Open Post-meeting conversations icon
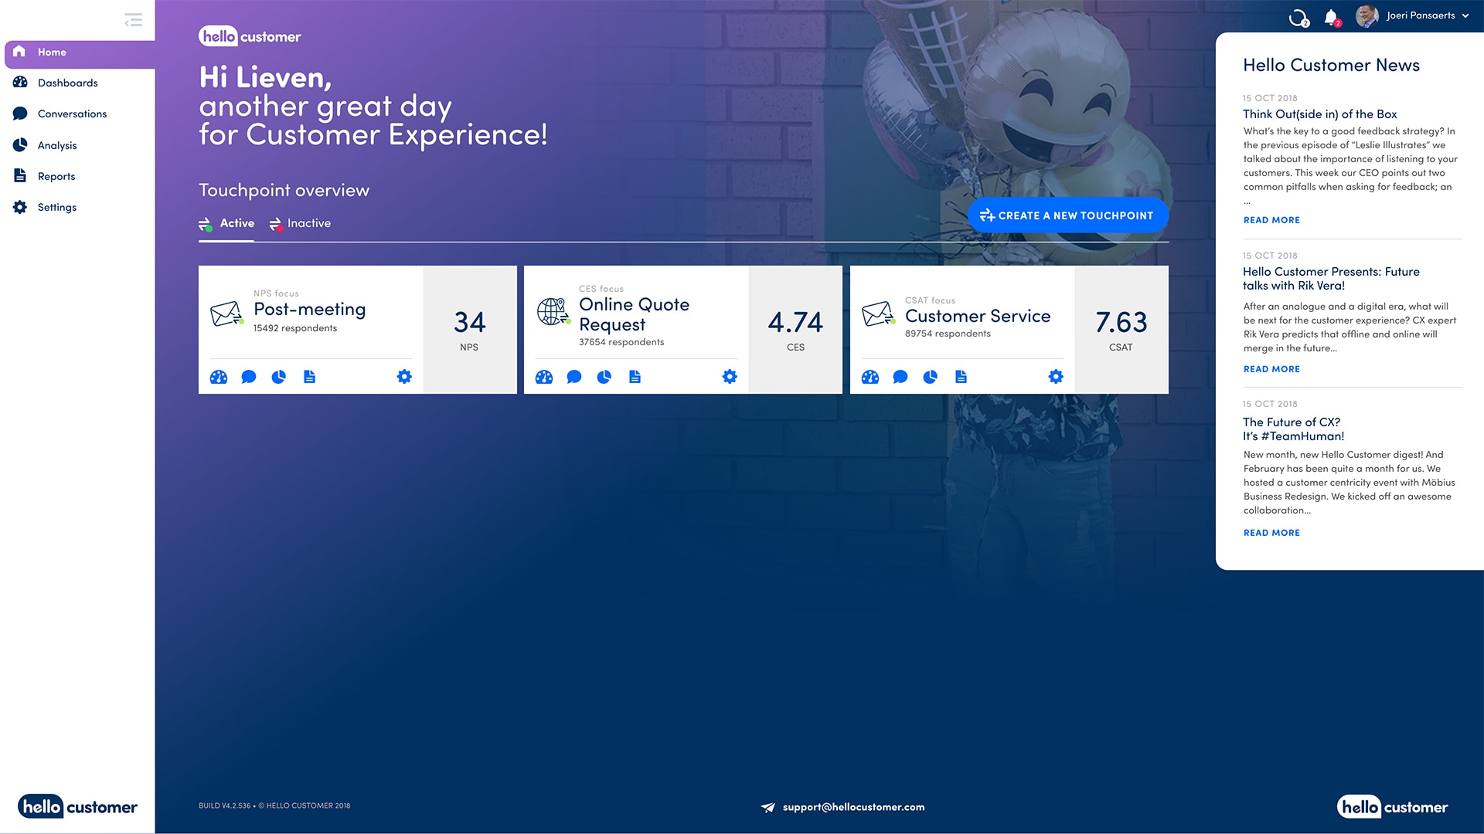This screenshot has height=834, width=1484. pyautogui.click(x=249, y=377)
